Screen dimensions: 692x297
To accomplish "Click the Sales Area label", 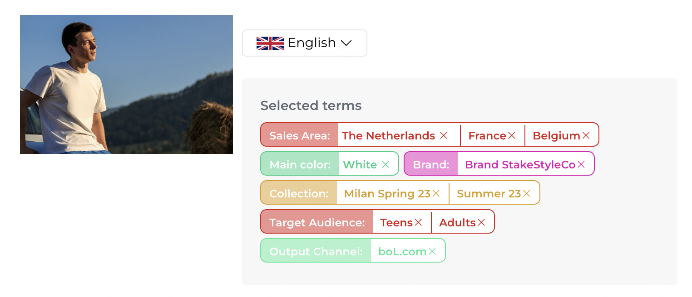I will [300, 135].
